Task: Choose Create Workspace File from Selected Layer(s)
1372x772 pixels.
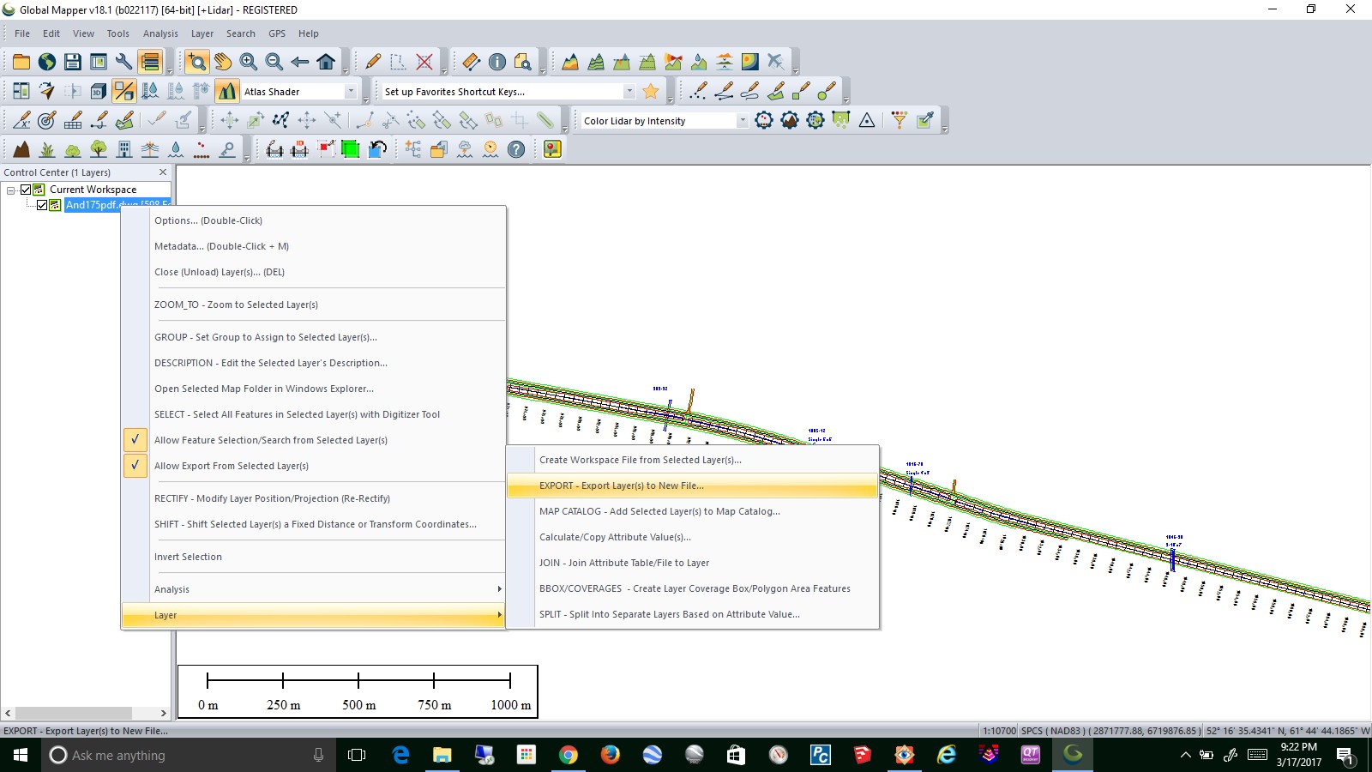Action: 693,460
